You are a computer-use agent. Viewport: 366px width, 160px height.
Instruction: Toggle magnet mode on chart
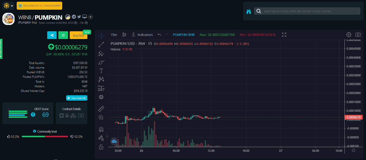(101, 129)
